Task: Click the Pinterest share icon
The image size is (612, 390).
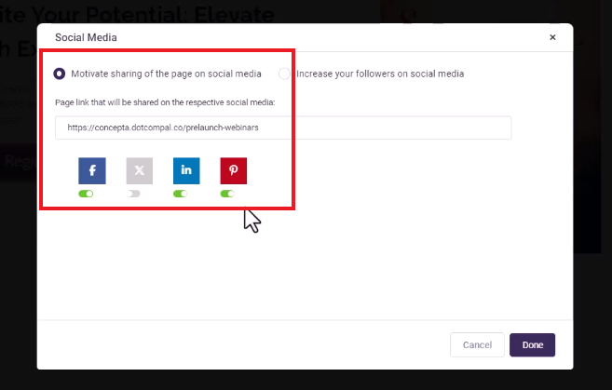Action: click(x=234, y=170)
